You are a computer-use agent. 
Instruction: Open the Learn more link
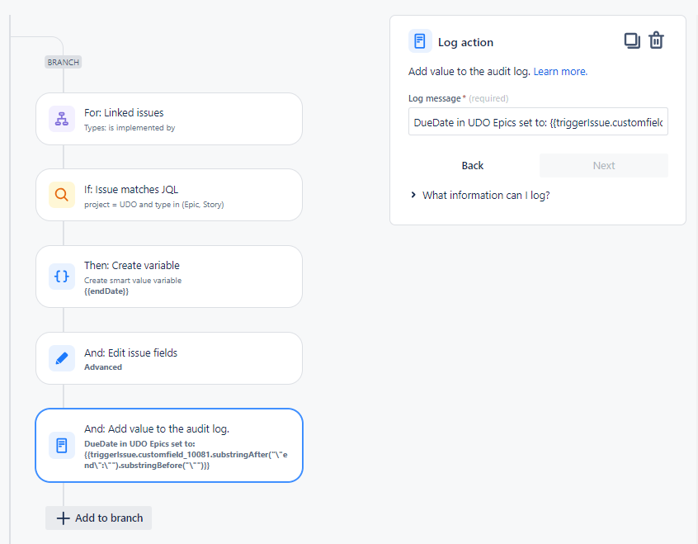560,72
